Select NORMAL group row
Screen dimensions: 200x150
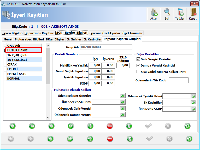(24, 79)
